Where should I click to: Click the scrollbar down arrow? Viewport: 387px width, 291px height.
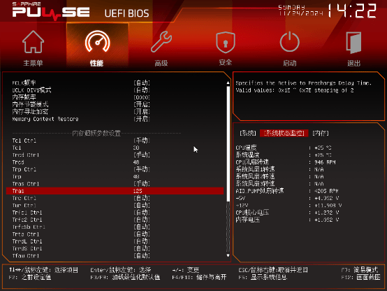tap(228, 255)
